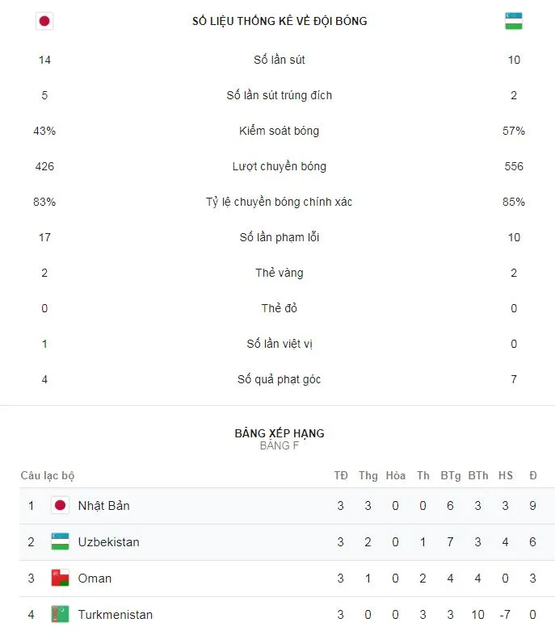Click Japan flag in standings table
The height and width of the screenshot is (635, 555).
pyautogui.click(x=60, y=506)
